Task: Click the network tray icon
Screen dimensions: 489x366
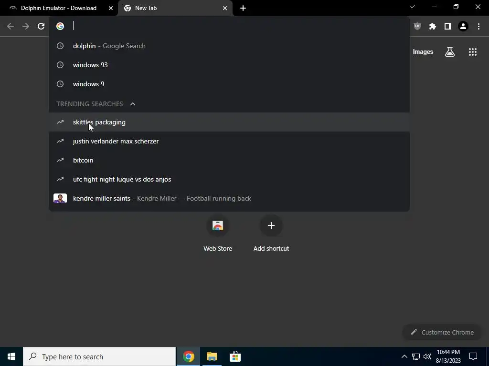Action: pos(416,356)
